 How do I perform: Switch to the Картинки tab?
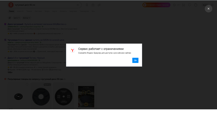(x=38, y=11)
